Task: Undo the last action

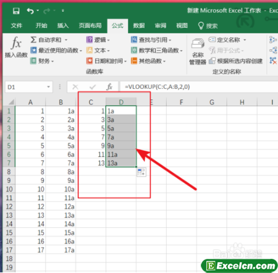Action: point(30,10)
